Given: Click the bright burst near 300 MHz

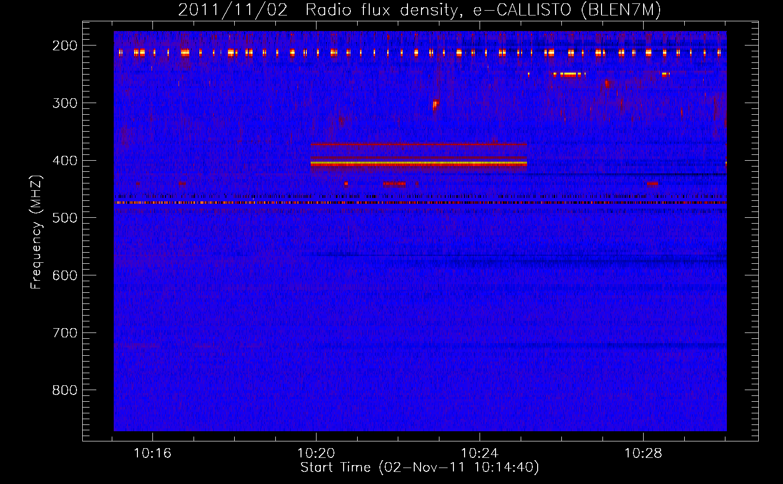Looking at the screenshot, I should 436,104.
